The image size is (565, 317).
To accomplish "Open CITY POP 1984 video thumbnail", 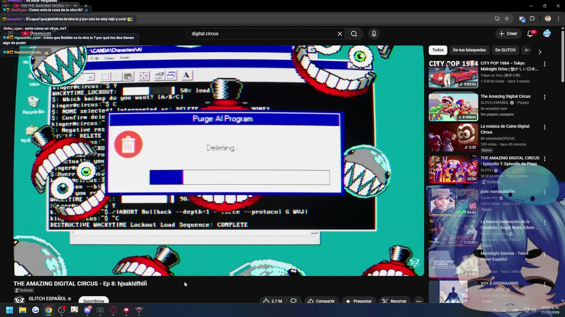I will [453, 74].
